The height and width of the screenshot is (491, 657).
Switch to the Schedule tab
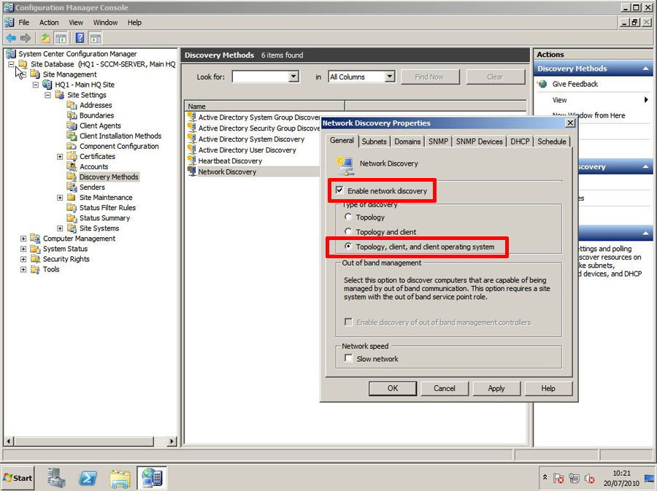point(552,142)
